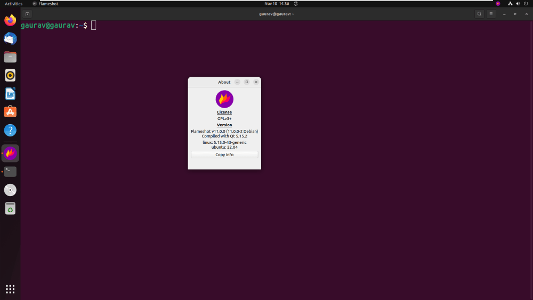533x300 pixels.
Task: Click the terminal title gaurav@gaurav: ~
Action: pyautogui.click(x=277, y=14)
